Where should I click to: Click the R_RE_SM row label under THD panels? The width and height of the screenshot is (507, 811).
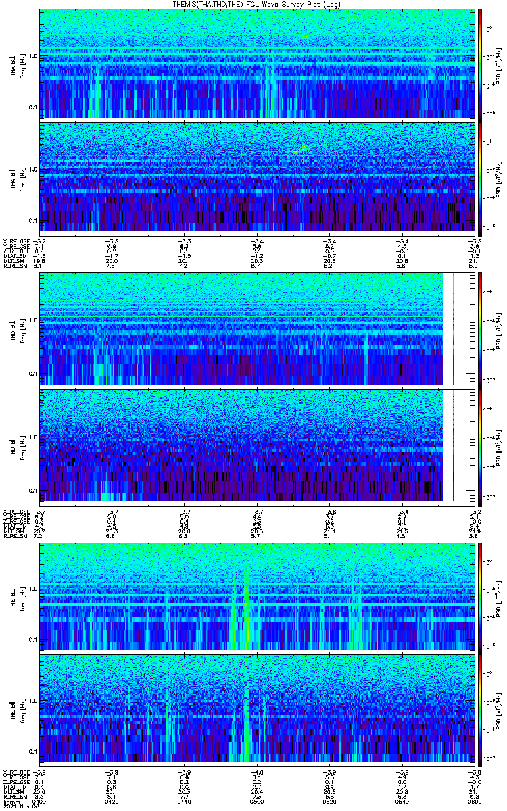point(14,536)
